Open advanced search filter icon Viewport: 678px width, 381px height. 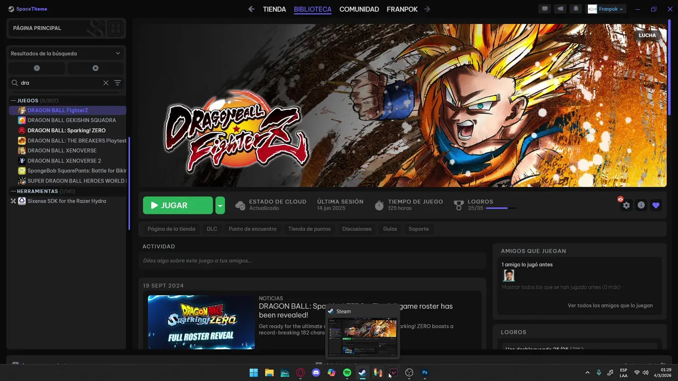pyautogui.click(x=118, y=83)
